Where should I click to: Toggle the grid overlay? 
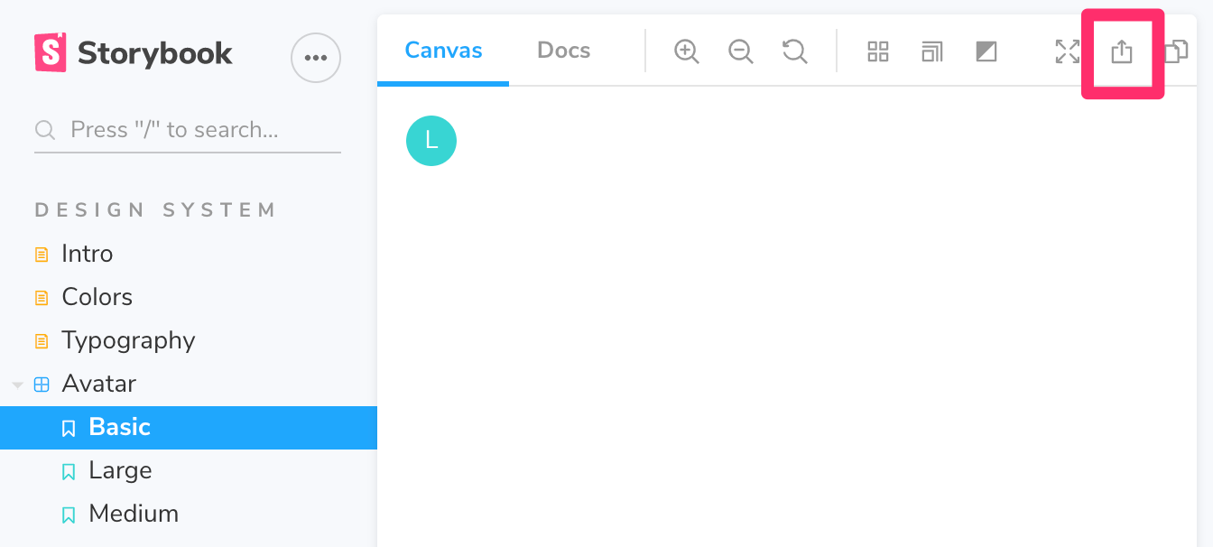877,51
